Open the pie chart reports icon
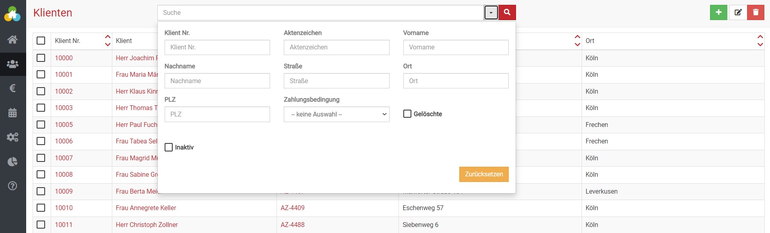The image size is (770, 233). [x=12, y=161]
